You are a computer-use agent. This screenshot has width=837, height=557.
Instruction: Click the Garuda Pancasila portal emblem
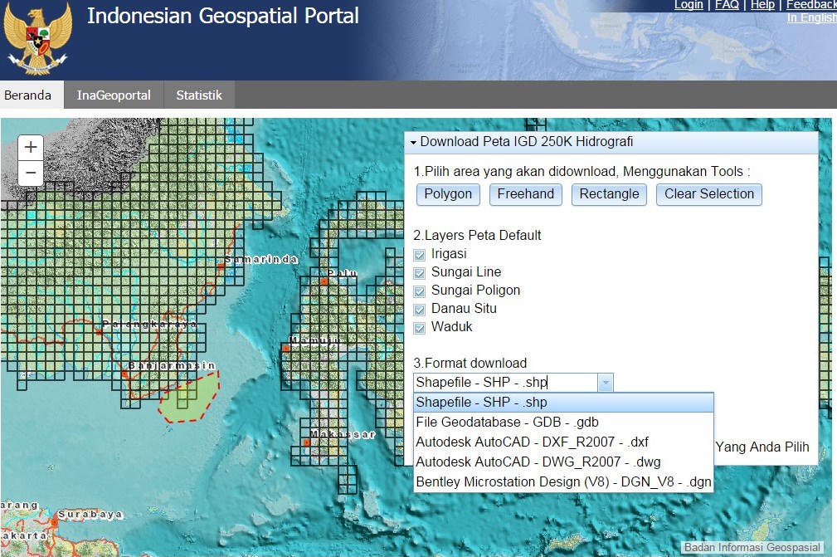click(x=37, y=37)
